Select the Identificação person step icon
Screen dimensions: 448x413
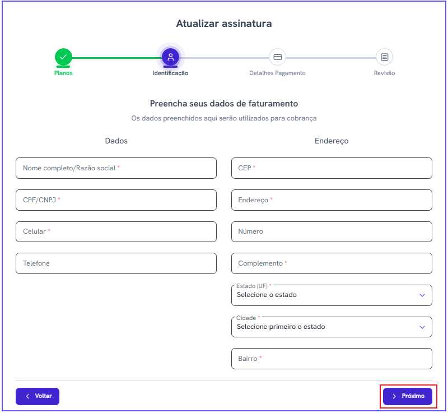[x=170, y=57]
